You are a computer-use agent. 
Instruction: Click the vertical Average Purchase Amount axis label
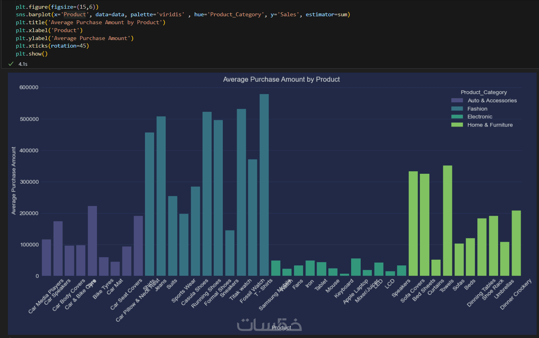click(x=14, y=181)
